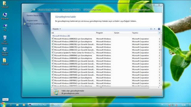
Task: Click the Ağ network desktop icon
Action: [x=5, y=28]
